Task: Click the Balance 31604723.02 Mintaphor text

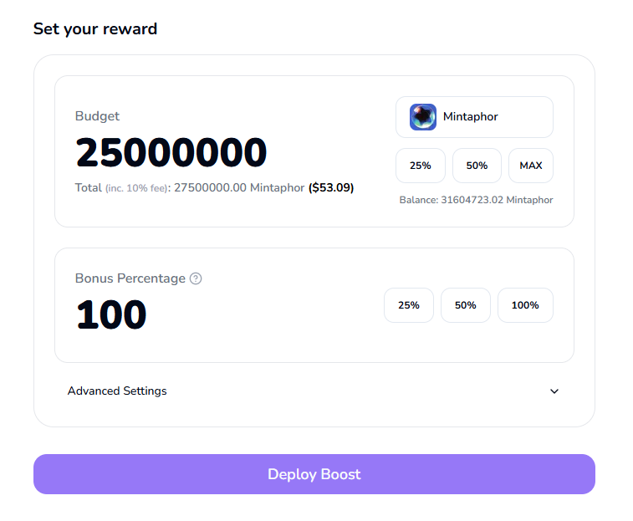Action: click(x=476, y=200)
